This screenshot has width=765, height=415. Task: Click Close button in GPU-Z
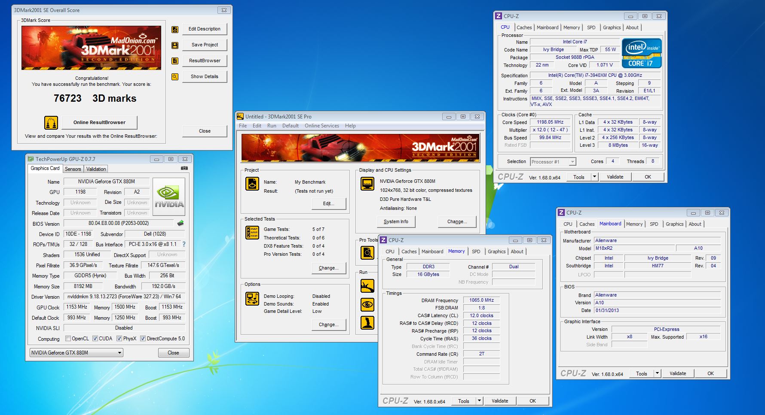[x=173, y=353]
